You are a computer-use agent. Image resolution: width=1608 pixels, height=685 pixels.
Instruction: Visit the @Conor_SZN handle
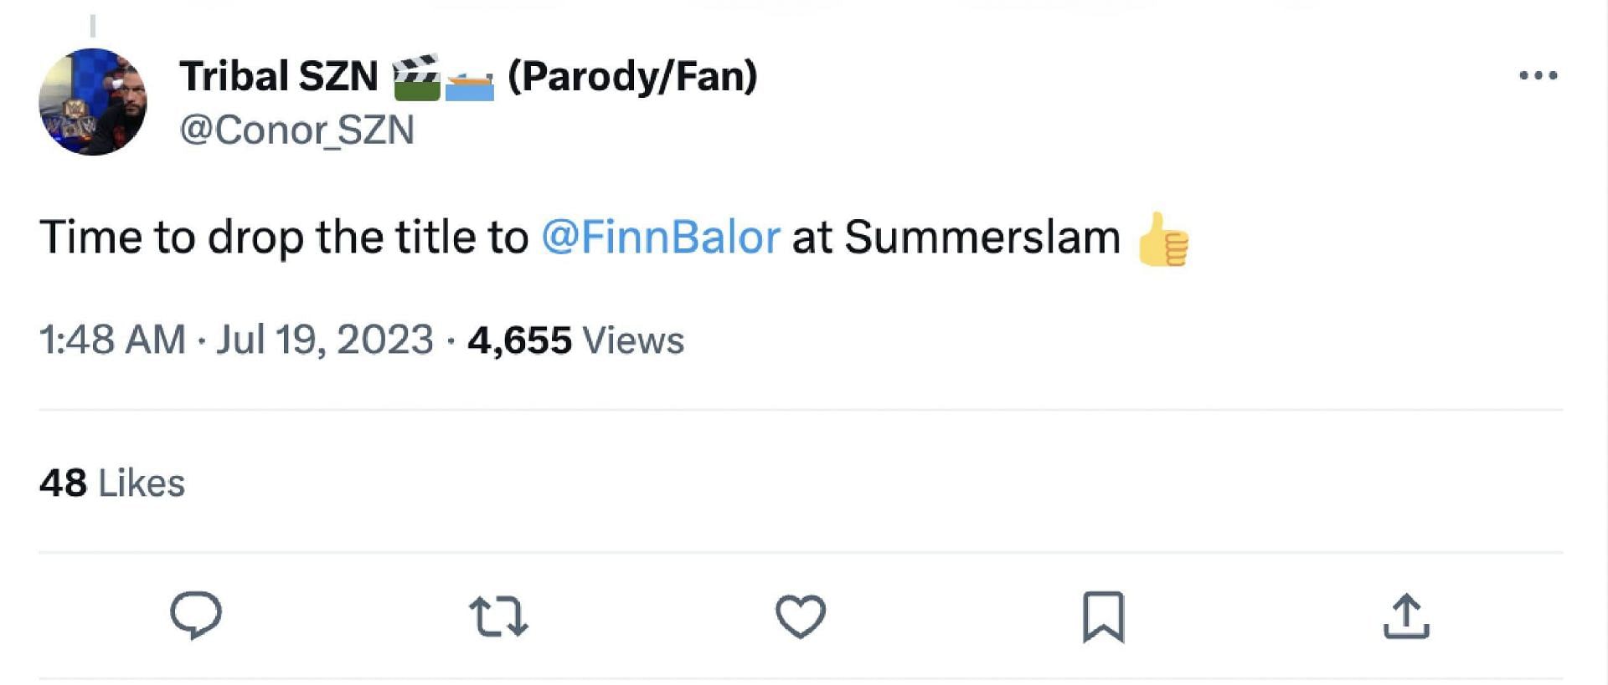(297, 130)
